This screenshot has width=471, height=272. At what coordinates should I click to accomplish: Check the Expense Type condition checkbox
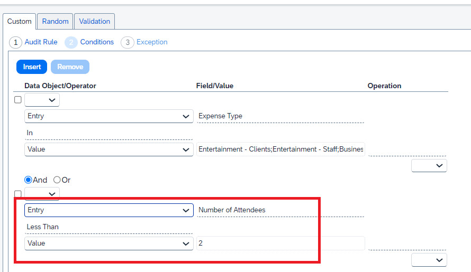coord(18,100)
